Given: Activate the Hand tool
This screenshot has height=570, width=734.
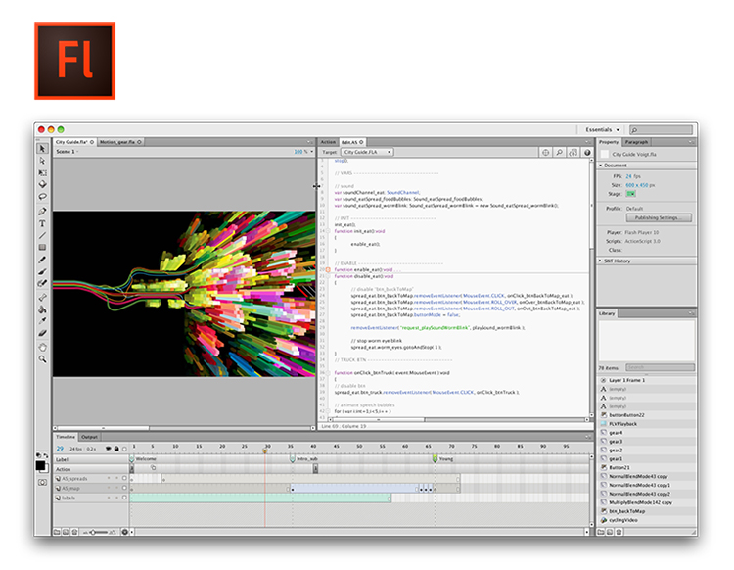Looking at the screenshot, I should [43, 347].
